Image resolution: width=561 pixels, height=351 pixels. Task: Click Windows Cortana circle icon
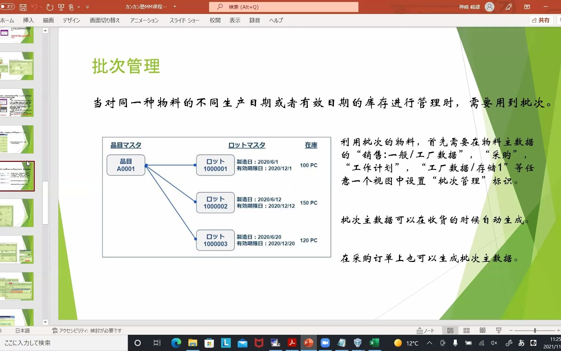tap(138, 343)
